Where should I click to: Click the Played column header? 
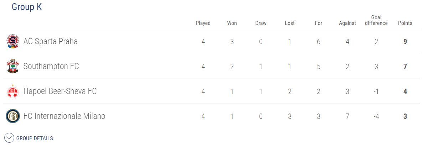point(203,23)
